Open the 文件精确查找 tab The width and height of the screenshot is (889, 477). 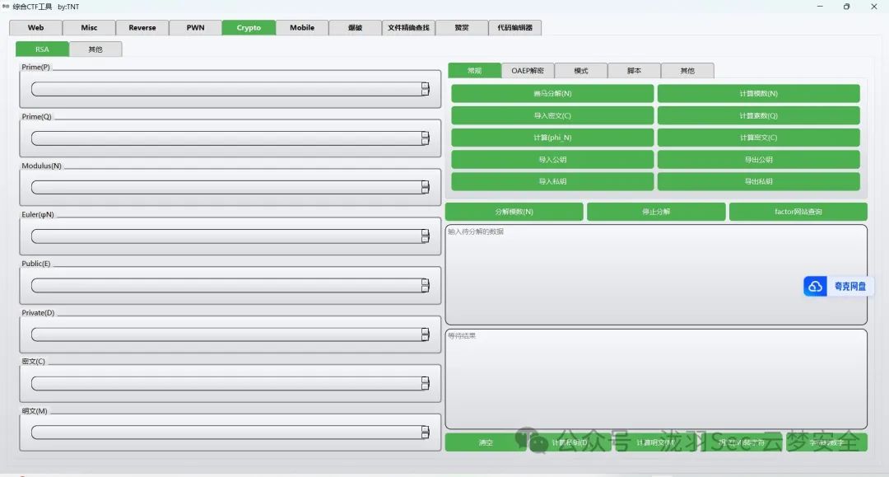(409, 28)
